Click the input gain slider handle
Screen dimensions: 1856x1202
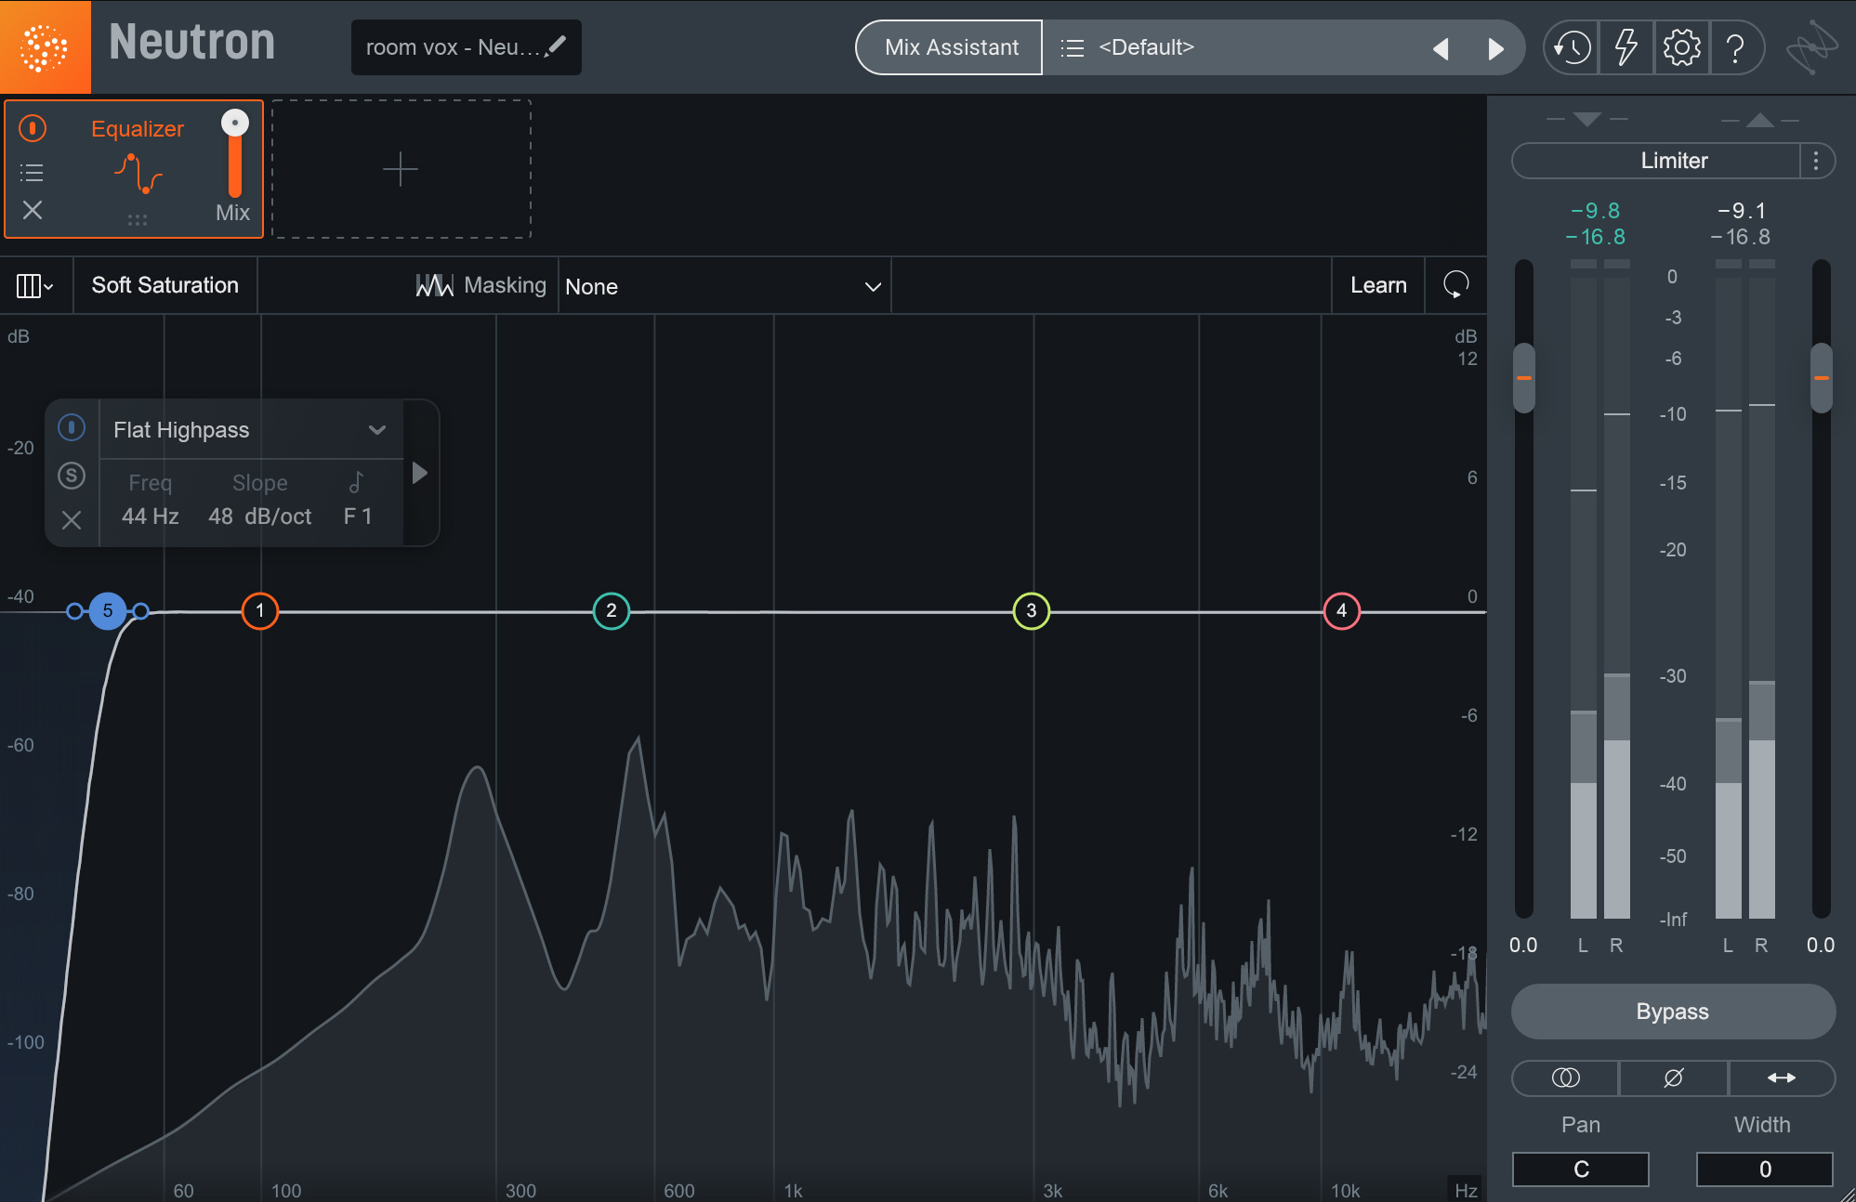coord(1524,378)
